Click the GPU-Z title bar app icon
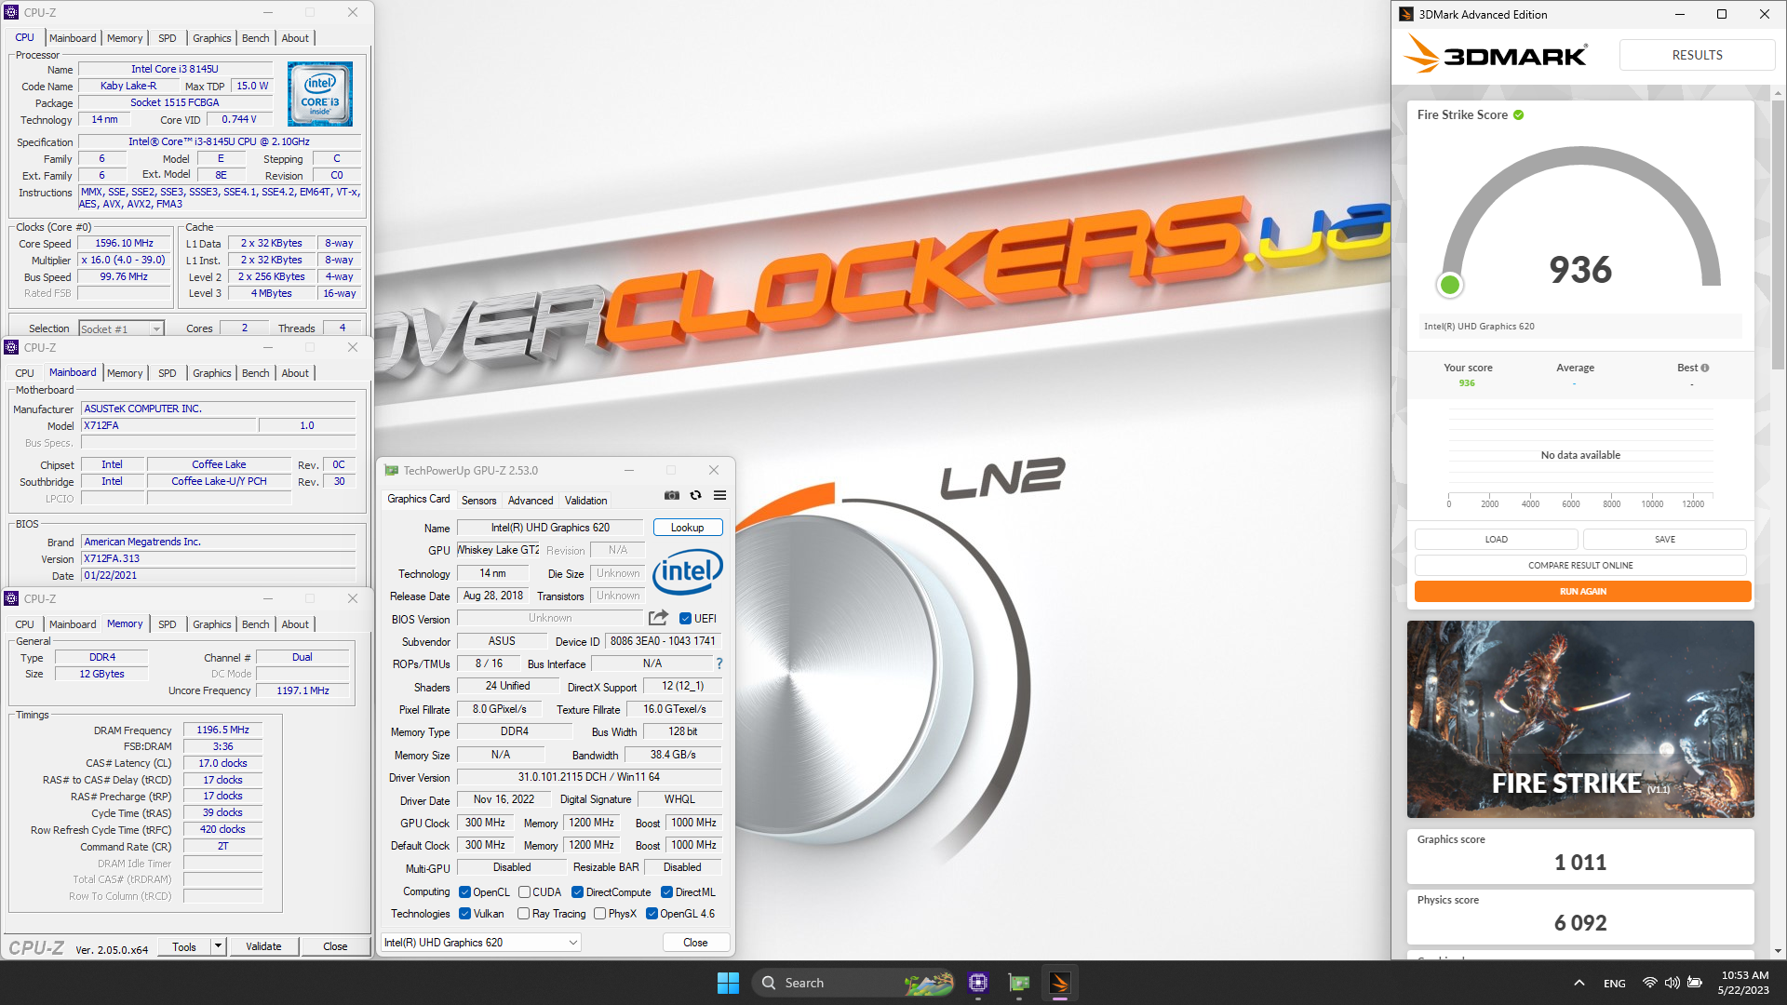 click(x=392, y=471)
